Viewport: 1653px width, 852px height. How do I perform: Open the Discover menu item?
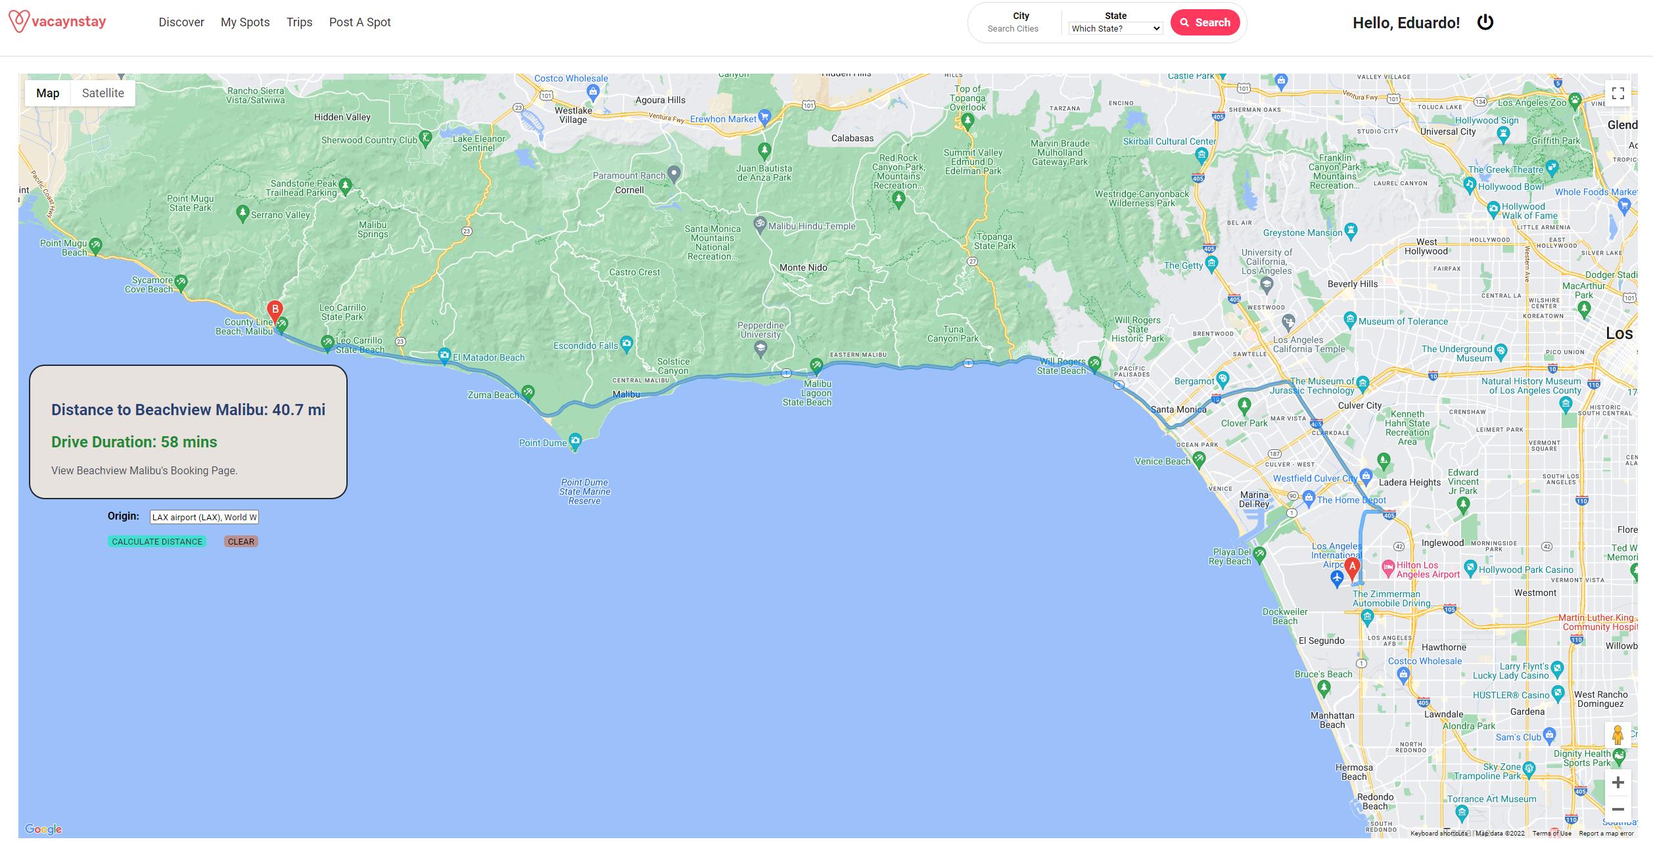[x=181, y=22]
